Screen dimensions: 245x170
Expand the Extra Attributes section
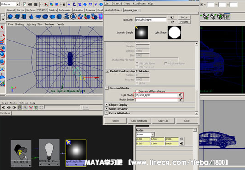pos(107,113)
